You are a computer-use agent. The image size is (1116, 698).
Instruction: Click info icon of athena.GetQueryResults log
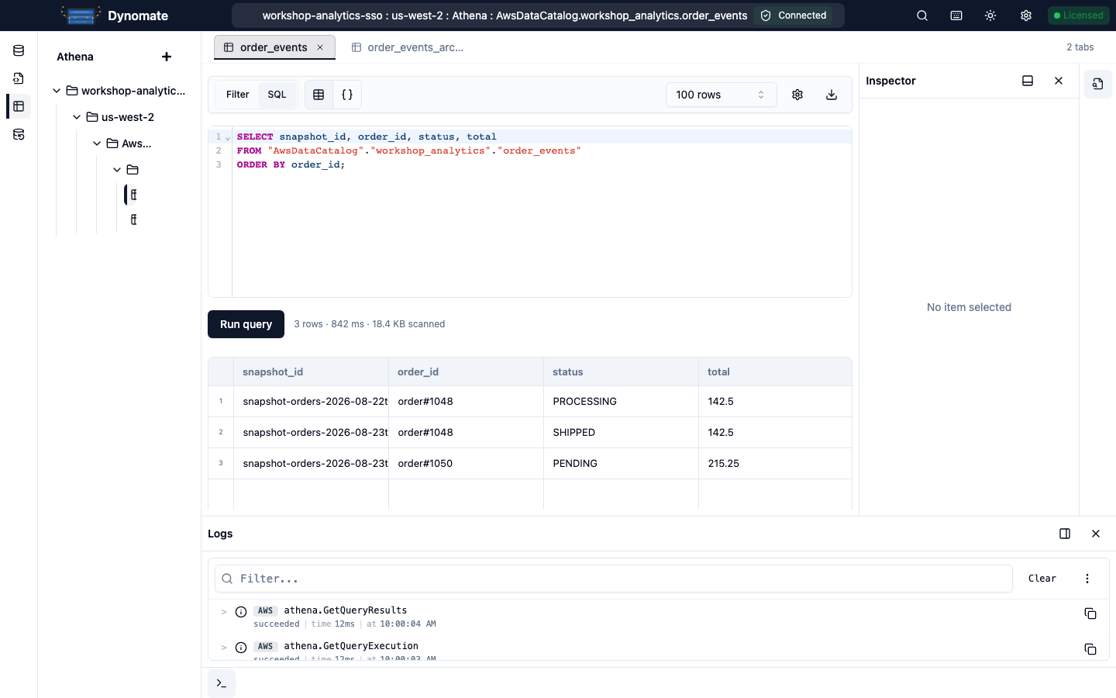(x=241, y=612)
